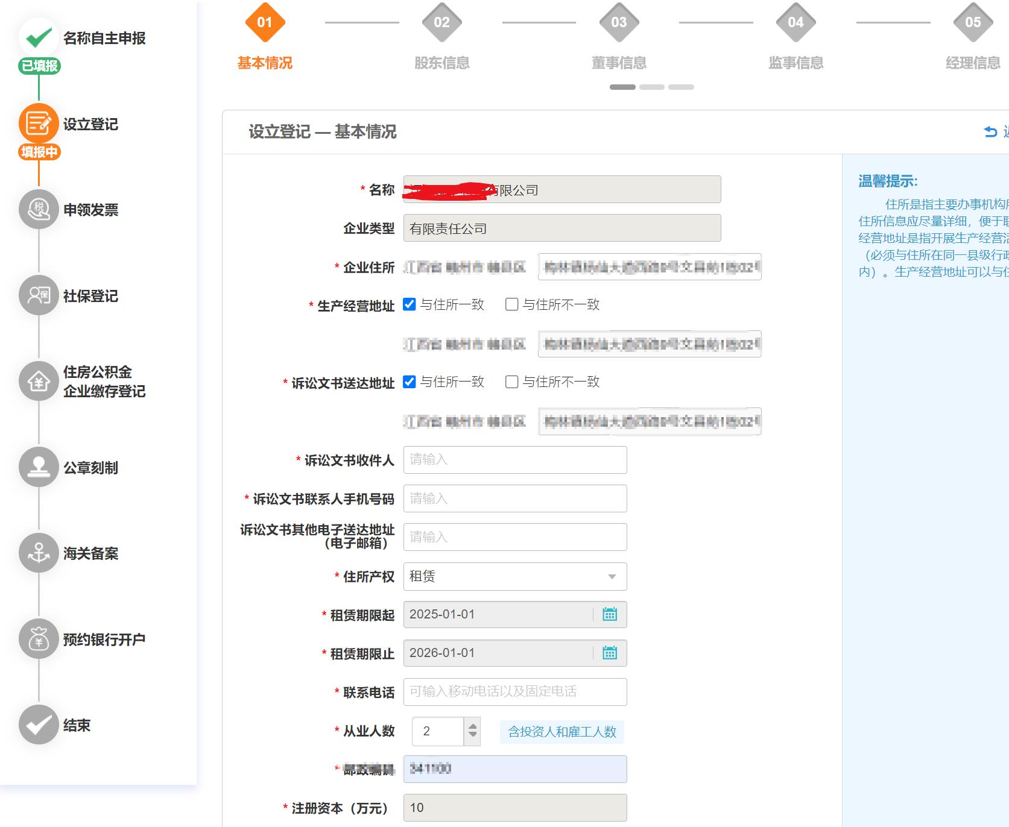Image resolution: width=1009 pixels, height=827 pixels.
Task: Decrease 从业人数 with the down arrow
Action: click(473, 736)
